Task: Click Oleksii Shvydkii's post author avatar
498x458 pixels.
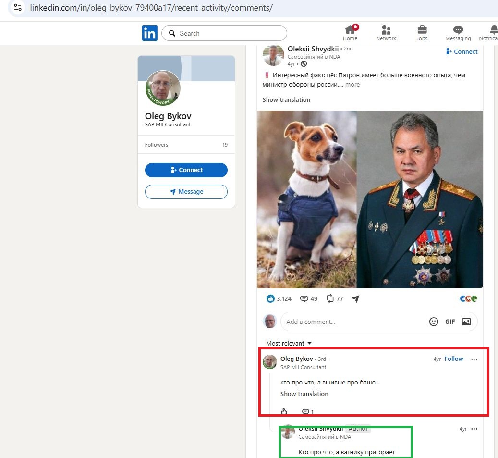Action: [273, 55]
